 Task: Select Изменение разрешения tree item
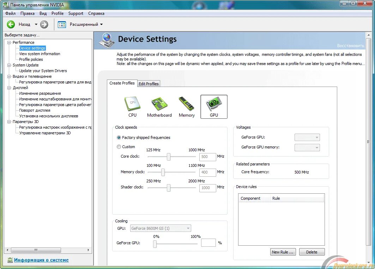(x=40, y=93)
